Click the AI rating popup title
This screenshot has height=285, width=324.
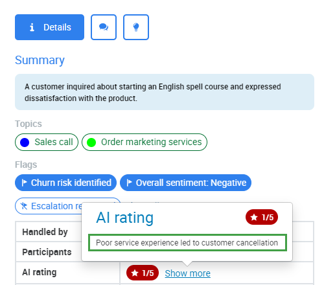(x=125, y=218)
